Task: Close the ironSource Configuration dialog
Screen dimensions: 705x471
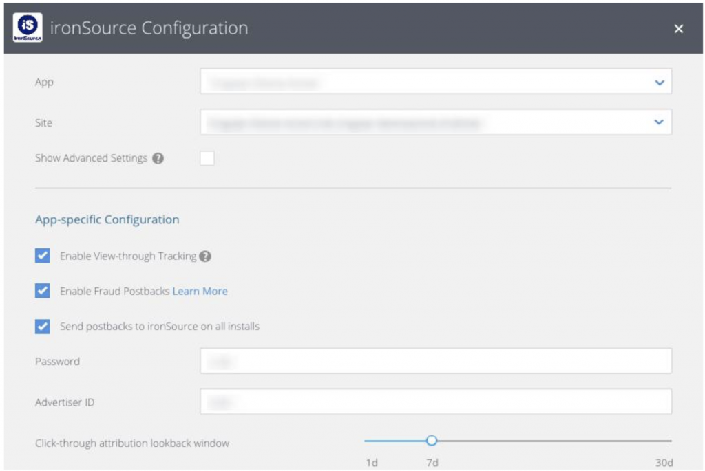Action: click(x=679, y=29)
